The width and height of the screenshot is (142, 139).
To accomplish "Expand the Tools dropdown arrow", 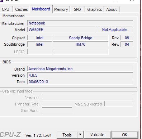I will point(80,135).
